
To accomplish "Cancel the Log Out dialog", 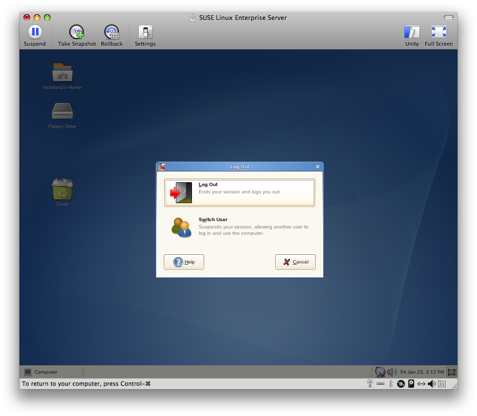I will (x=295, y=262).
